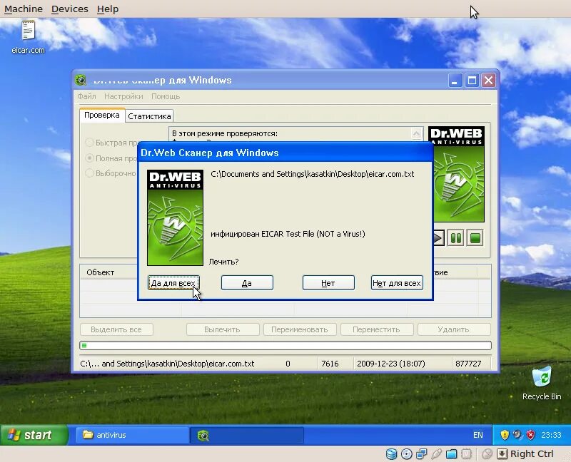Screen dimensions: 571x462
Task: Open the Помощь menu
Action: coord(166,96)
